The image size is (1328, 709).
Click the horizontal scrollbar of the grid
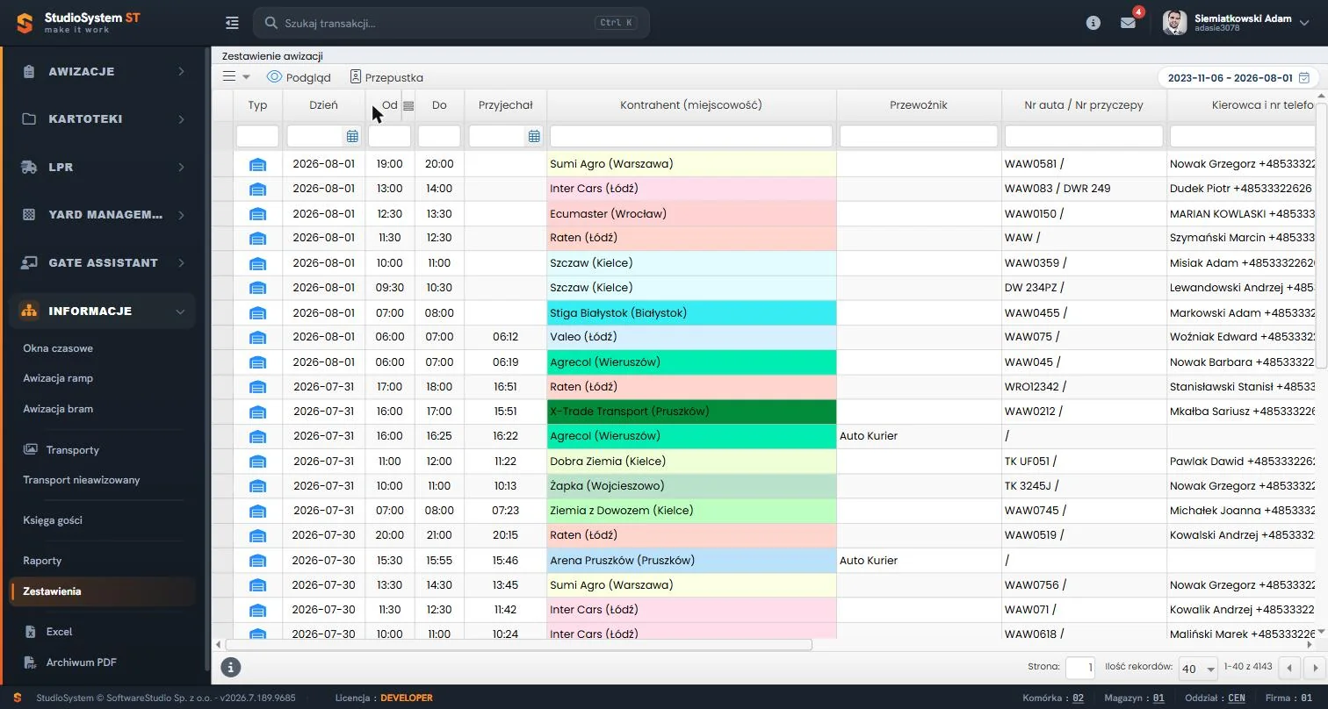point(518,645)
